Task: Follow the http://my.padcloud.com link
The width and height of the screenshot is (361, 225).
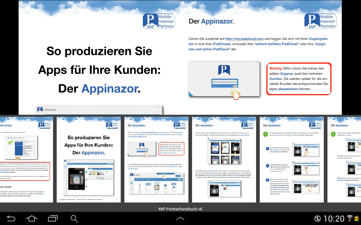Action: click(x=244, y=39)
